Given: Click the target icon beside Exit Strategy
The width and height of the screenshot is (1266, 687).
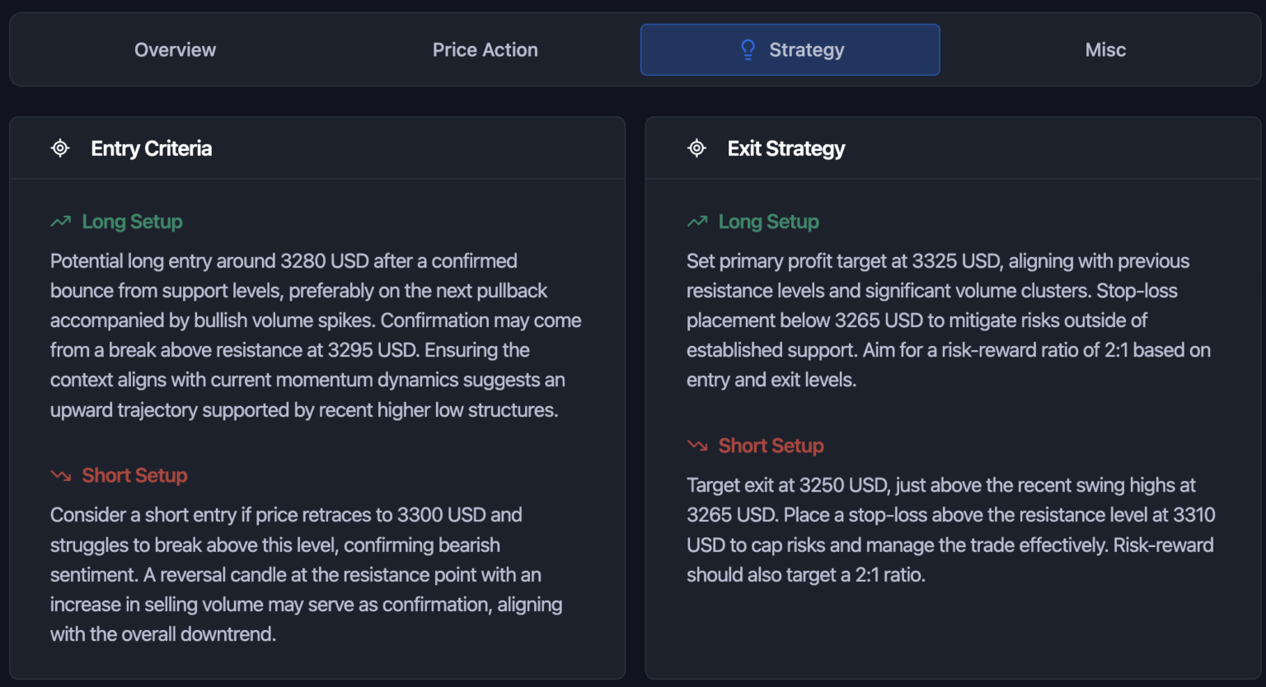Looking at the screenshot, I should click(x=696, y=148).
